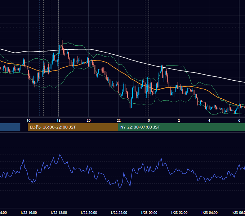Click the 0 hour label on price chart axis
The height and width of the screenshot is (216, 245).
[149, 121]
